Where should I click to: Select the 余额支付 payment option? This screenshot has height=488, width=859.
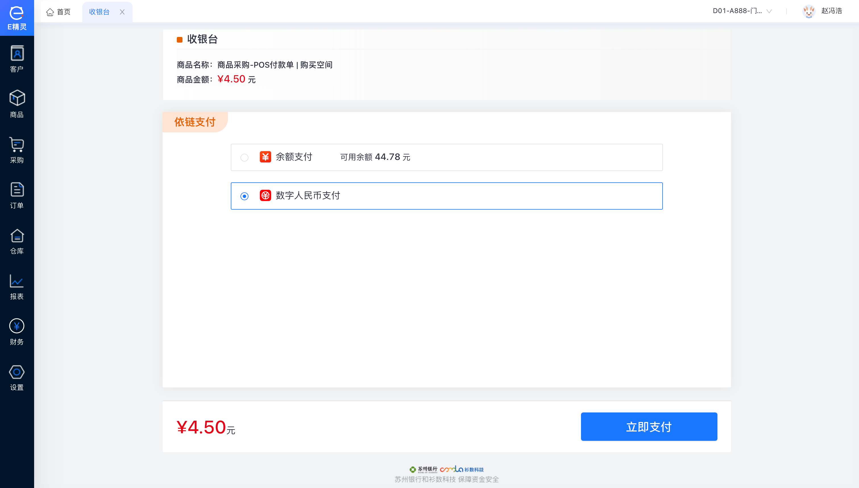pyautogui.click(x=244, y=158)
